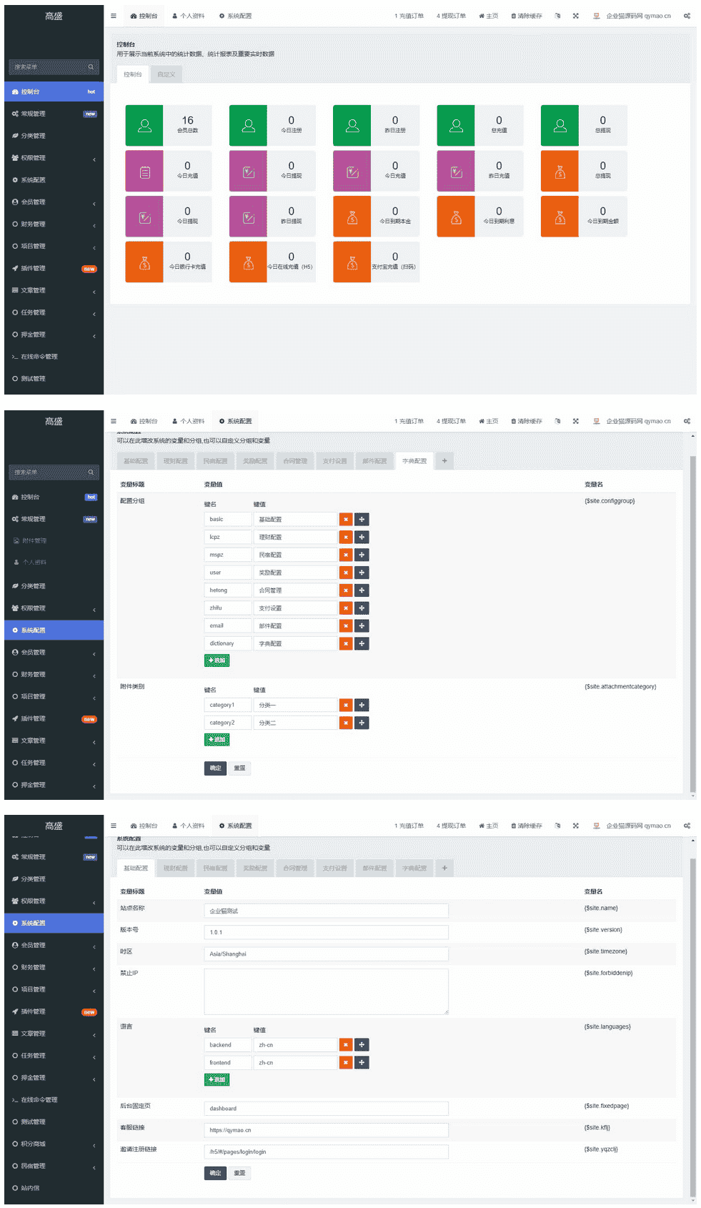Click 追加 button under 语言 rows
Screen dimensions: 701x1208
click(217, 1080)
